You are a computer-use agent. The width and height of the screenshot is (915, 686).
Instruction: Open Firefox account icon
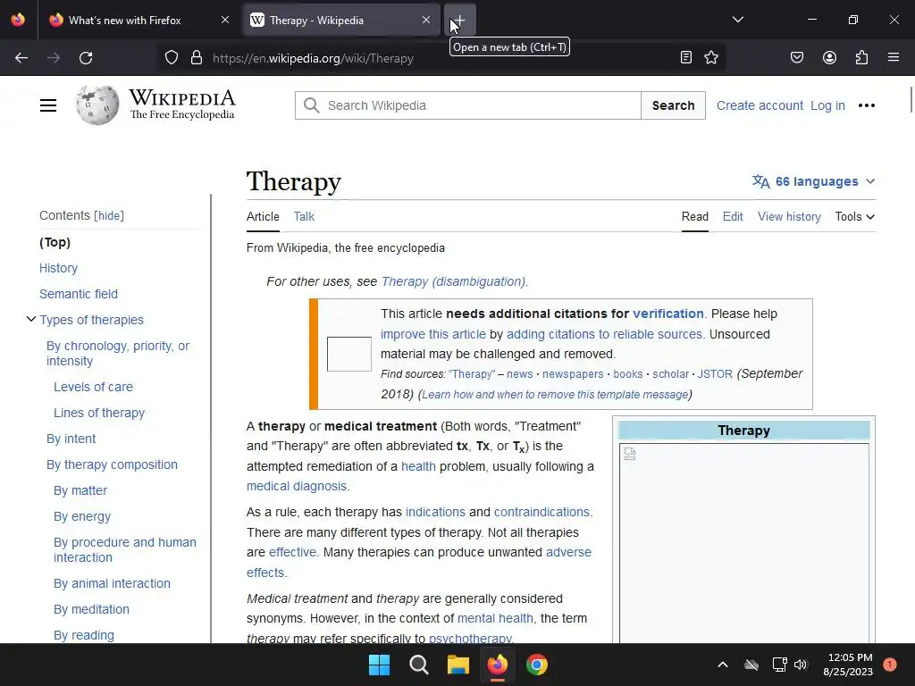pos(829,57)
